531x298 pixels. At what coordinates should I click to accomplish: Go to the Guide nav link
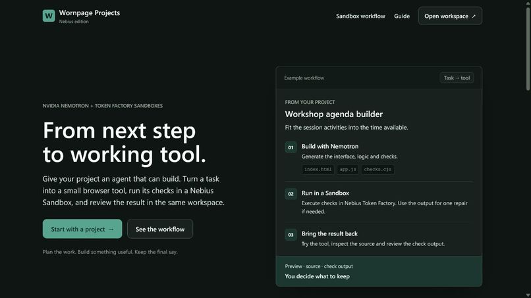click(402, 16)
